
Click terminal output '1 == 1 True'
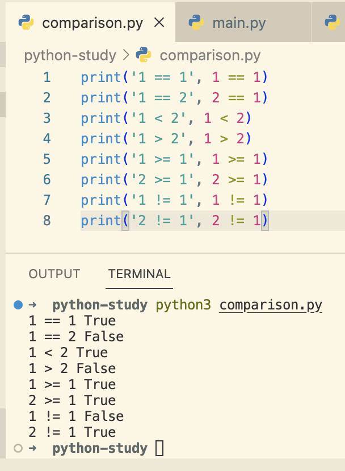pos(72,321)
